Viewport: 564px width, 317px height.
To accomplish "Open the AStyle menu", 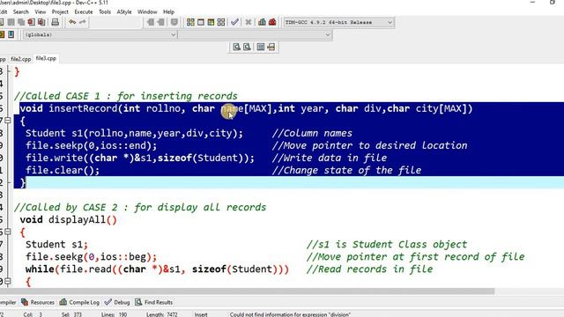I will click(124, 11).
